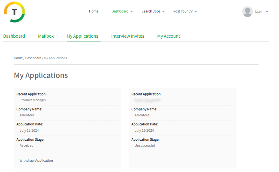Expand the Search Jobs dropdown chevron
The width and height of the screenshot is (279, 172).
coord(163,12)
